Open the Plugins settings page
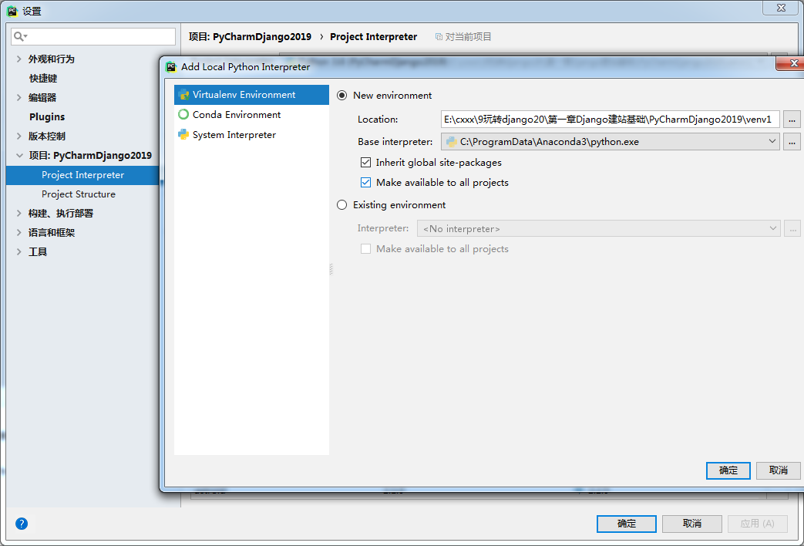The height and width of the screenshot is (546, 804). pyautogui.click(x=47, y=117)
